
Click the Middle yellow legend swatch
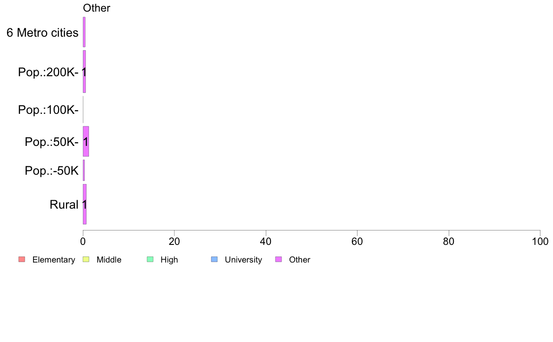[x=86, y=260]
